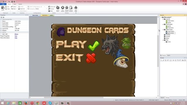Select the green checkmark sprite on layout

coord(93,46)
